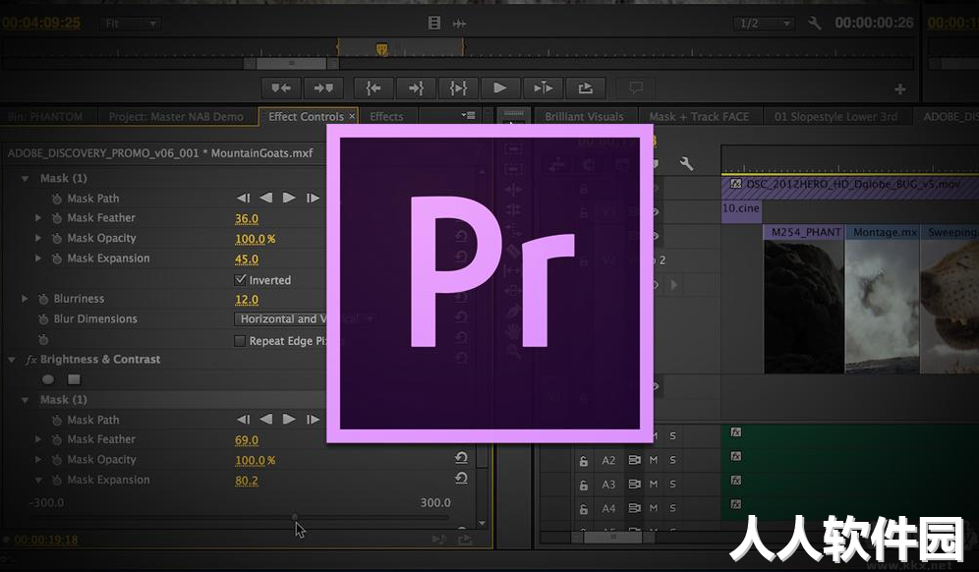Expand Mask Feather row valued 69.0
979x572 pixels.
(38, 439)
